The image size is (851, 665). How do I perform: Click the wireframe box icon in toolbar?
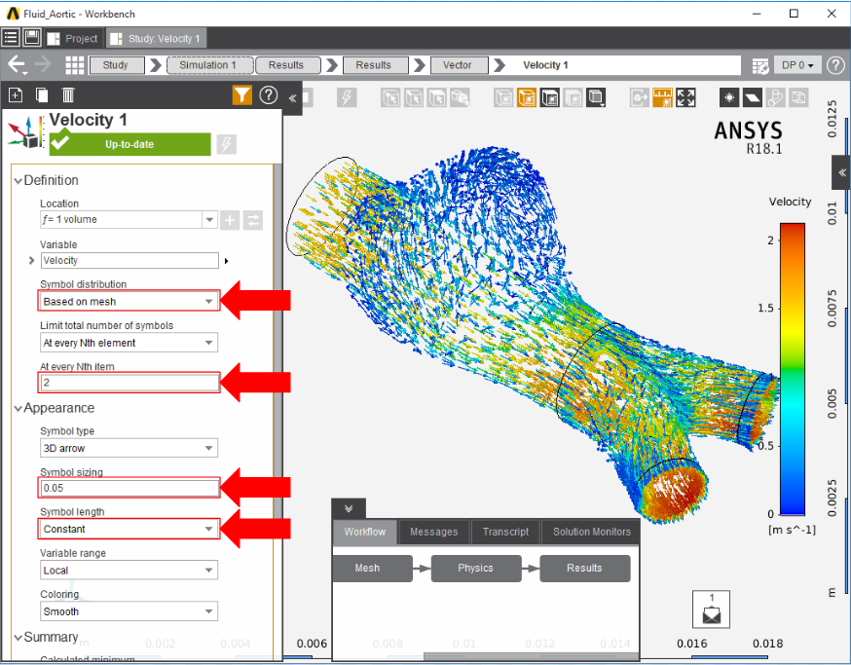click(798, 97)
